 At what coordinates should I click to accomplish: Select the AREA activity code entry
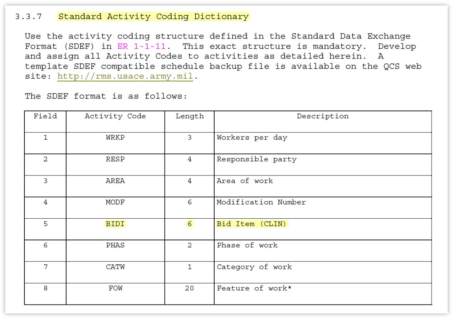point(115,181)
